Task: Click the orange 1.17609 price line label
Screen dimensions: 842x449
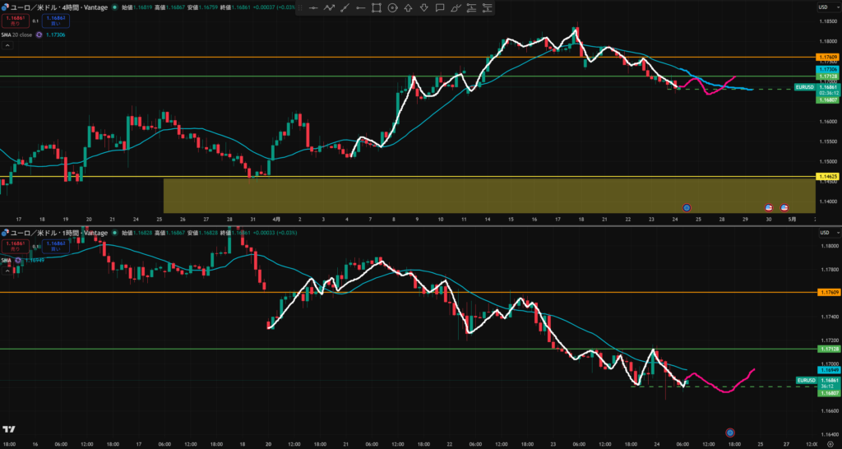Action: [826, 57]
